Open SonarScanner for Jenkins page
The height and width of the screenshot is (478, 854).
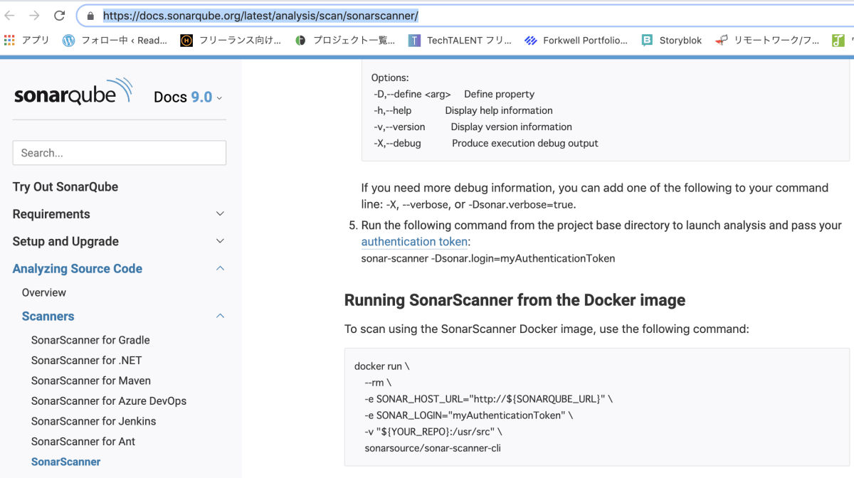coord(94,421)
